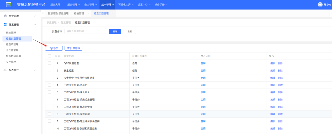Click the 类型名称 search input field
The image size is (332, 134).
pyautogui.click(x=85, y=31)
